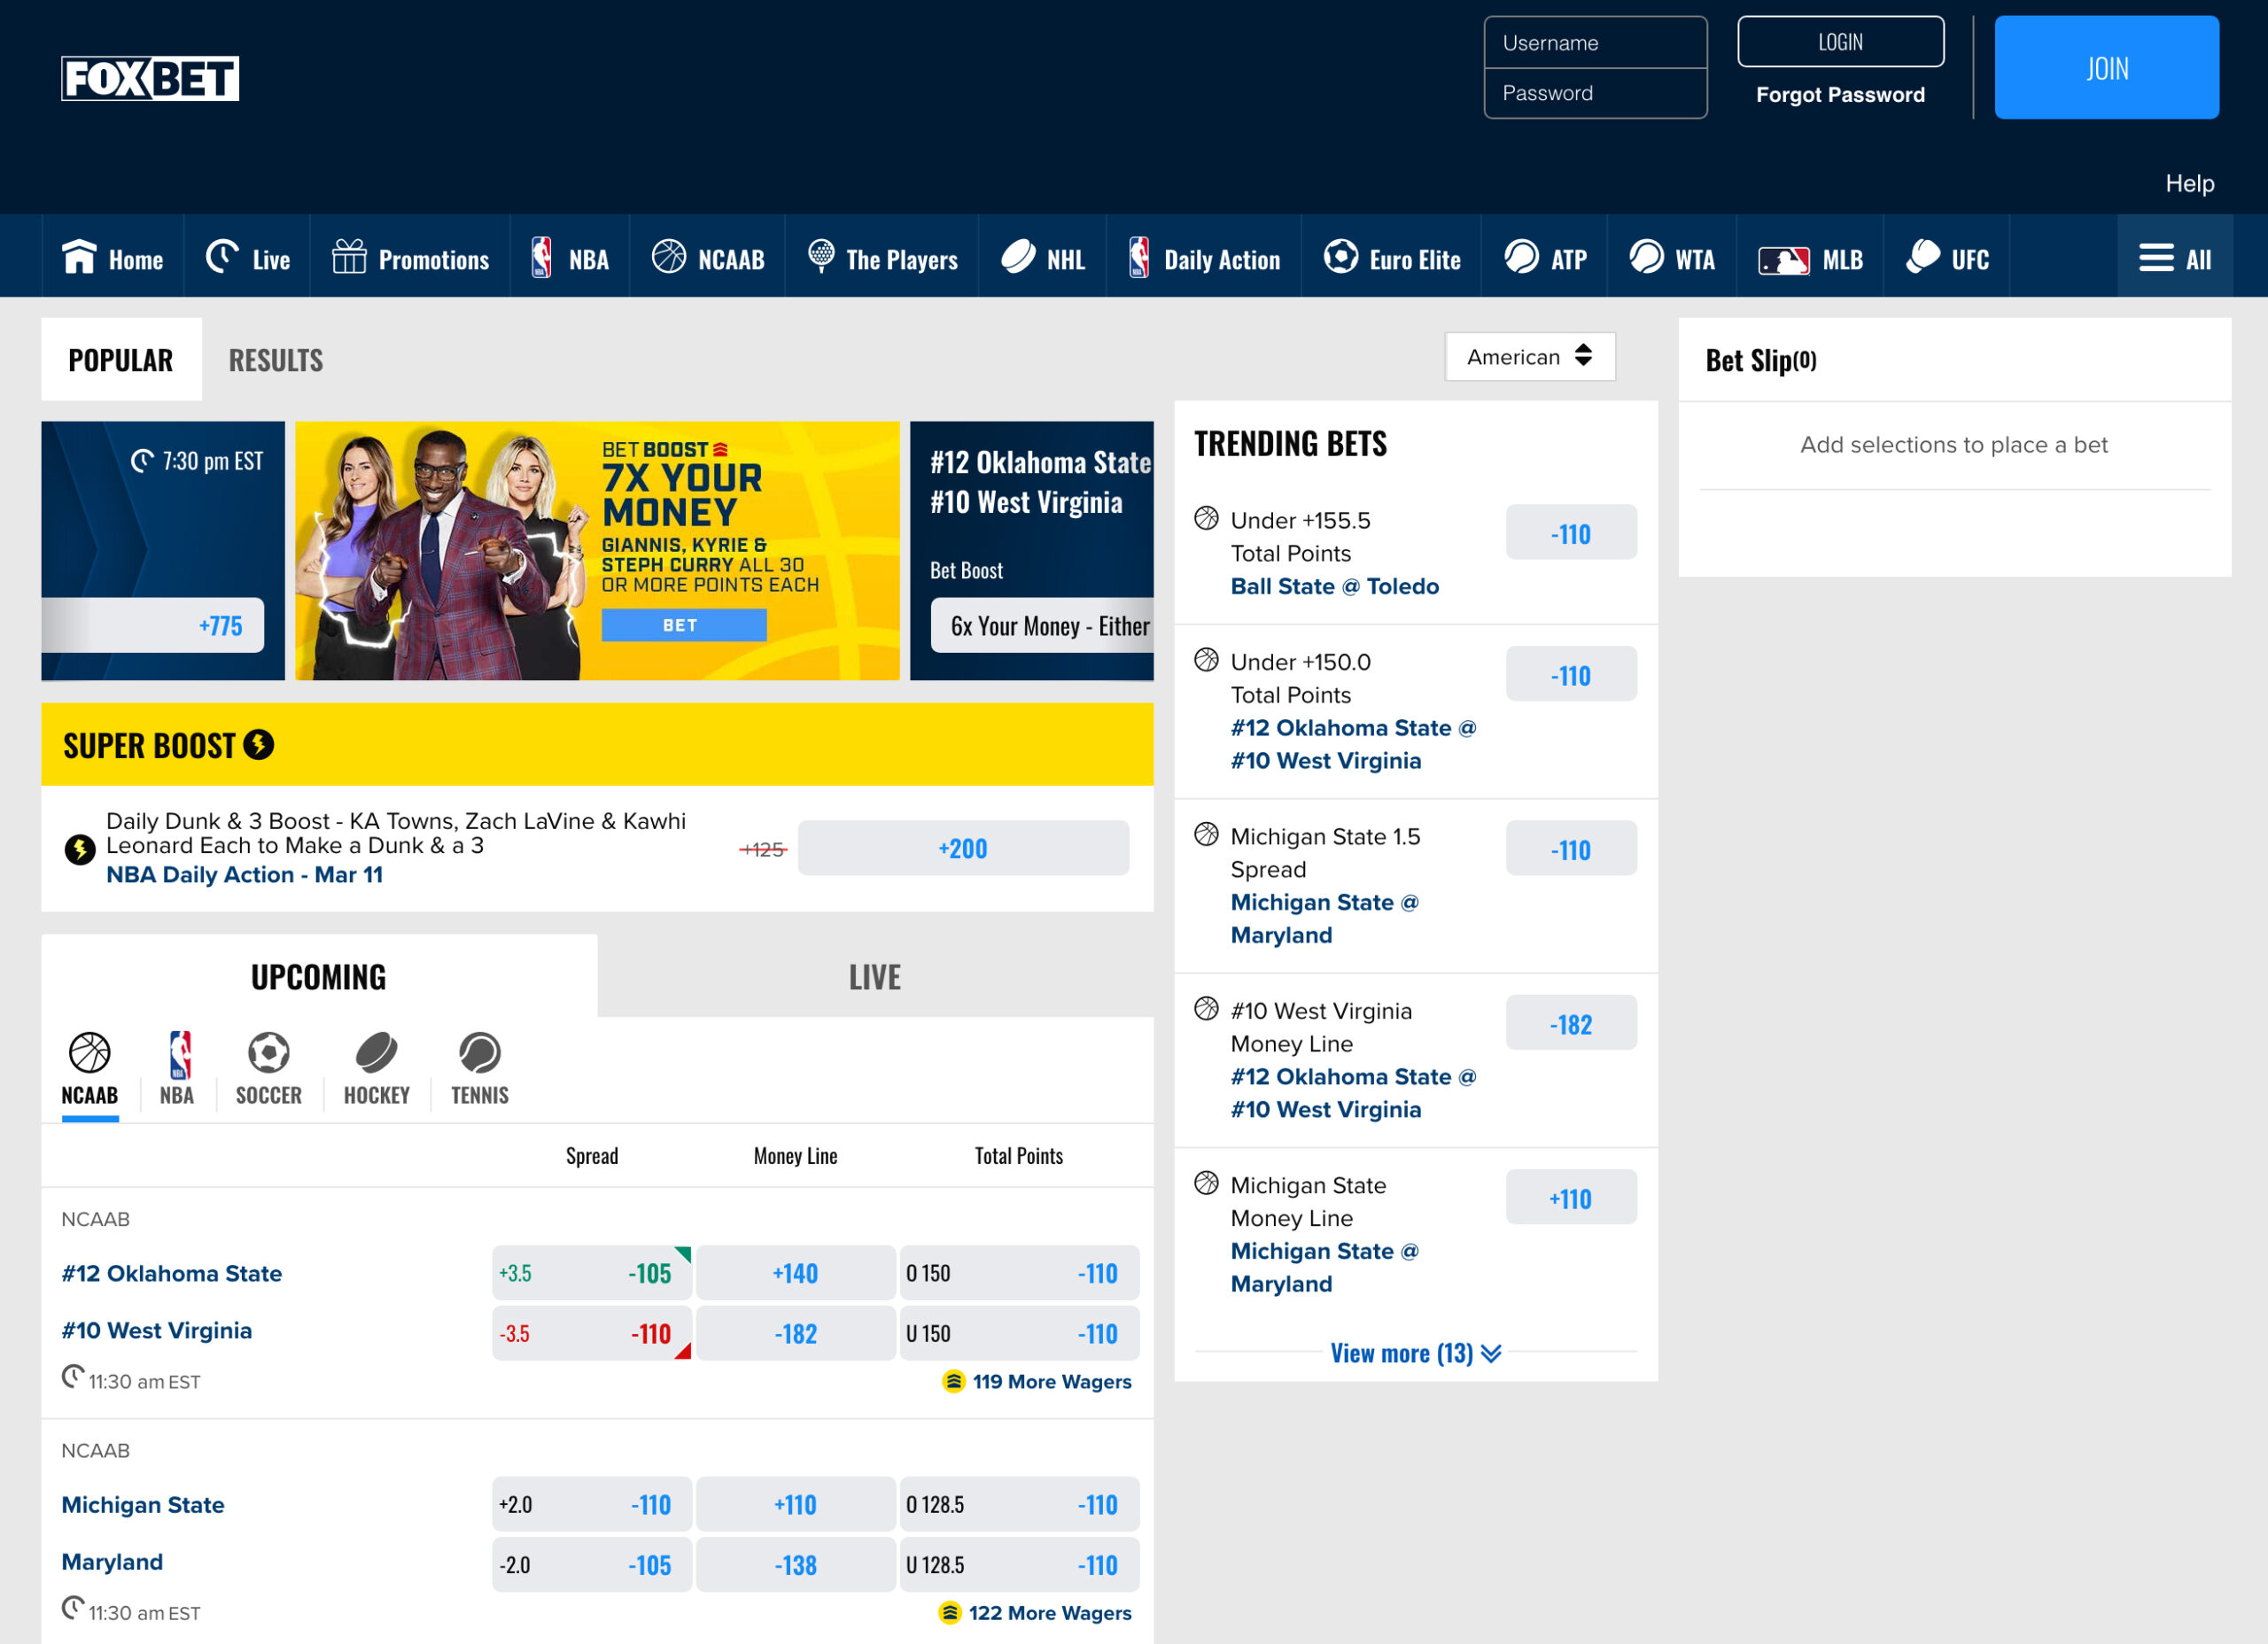This screenshot has height=1644, width=2268.
Task: Select the POPULAR tab at top
Action: tap(121, 359)
